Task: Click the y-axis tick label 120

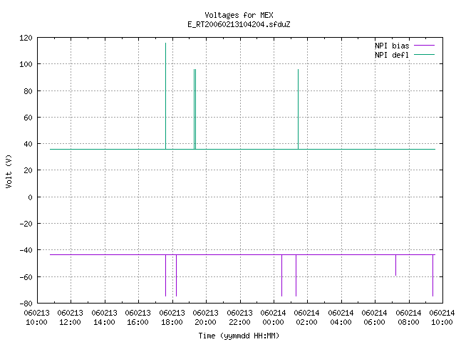Action: pyautogui.click(x=26, y=38)
